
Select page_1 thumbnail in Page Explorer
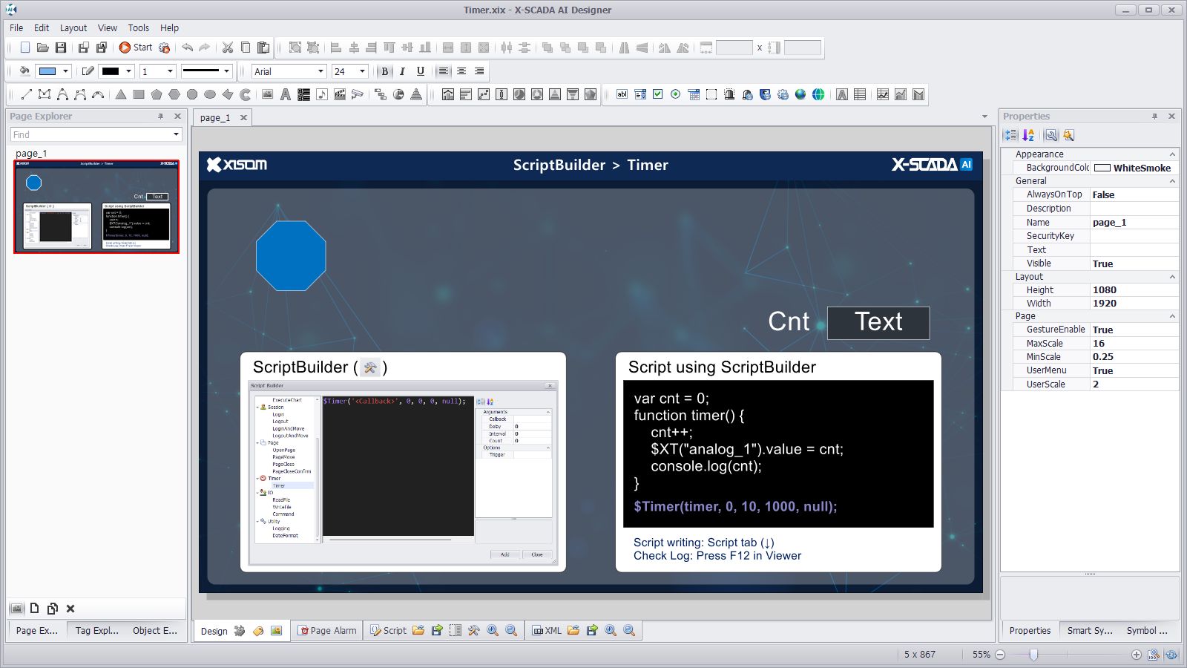coord(96,207)
